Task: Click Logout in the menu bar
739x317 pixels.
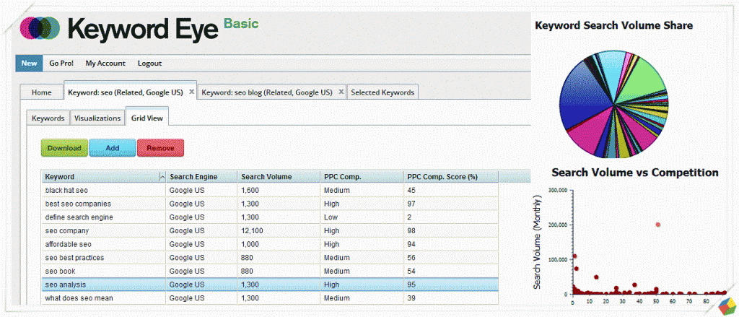Action: click(150, 64)
